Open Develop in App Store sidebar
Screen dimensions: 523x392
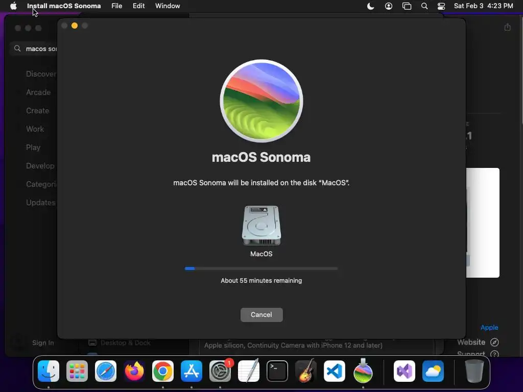click(x=40, y=166)
